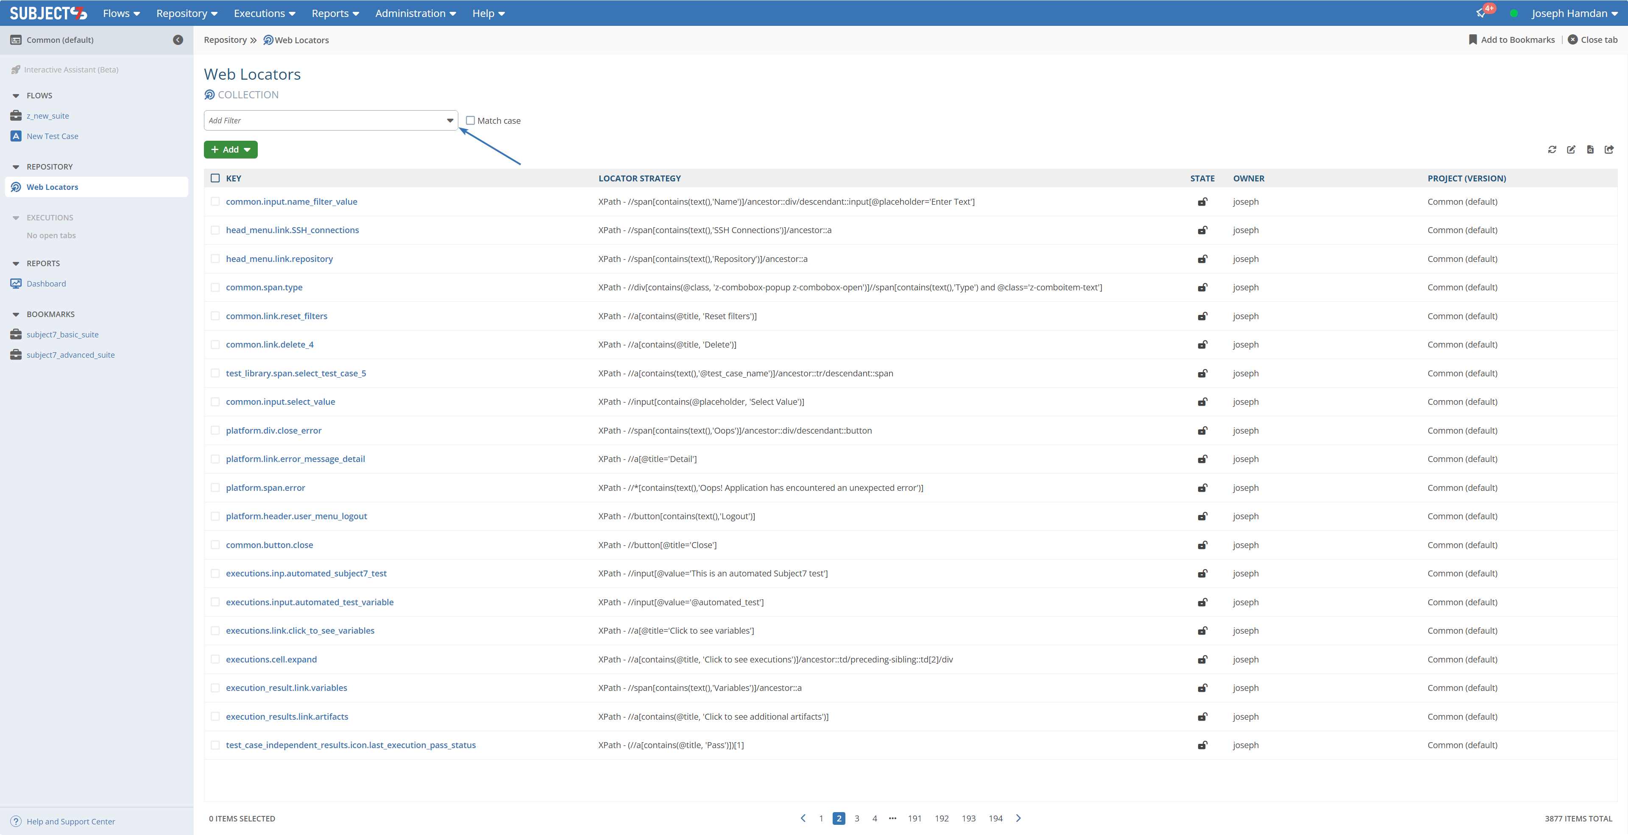Click the document search toolbar icon
Viewport: 1628px width, 835px height.
(x=1590, y=150)
